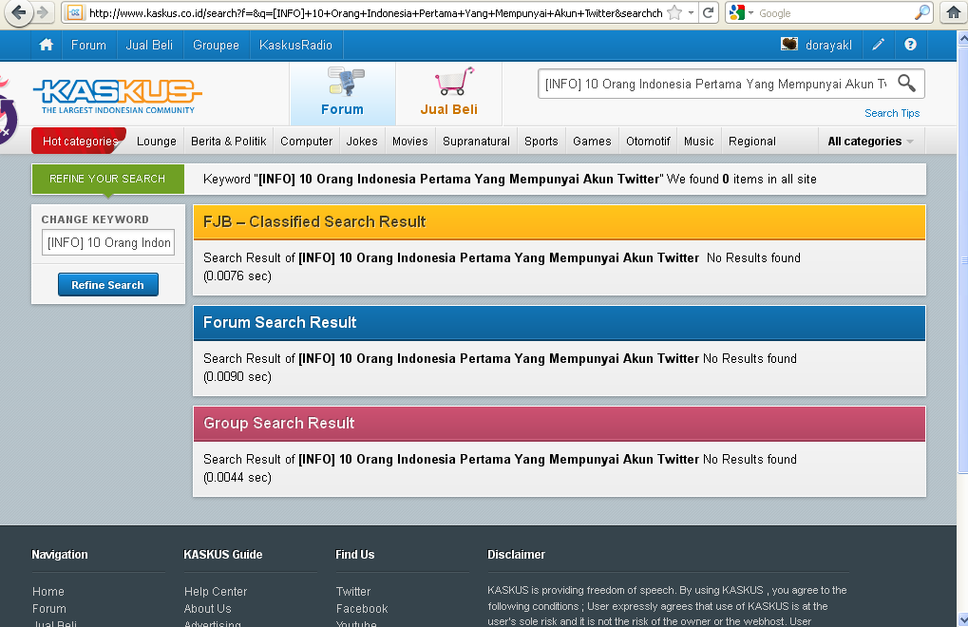Open Regional category

pos(752,142)
